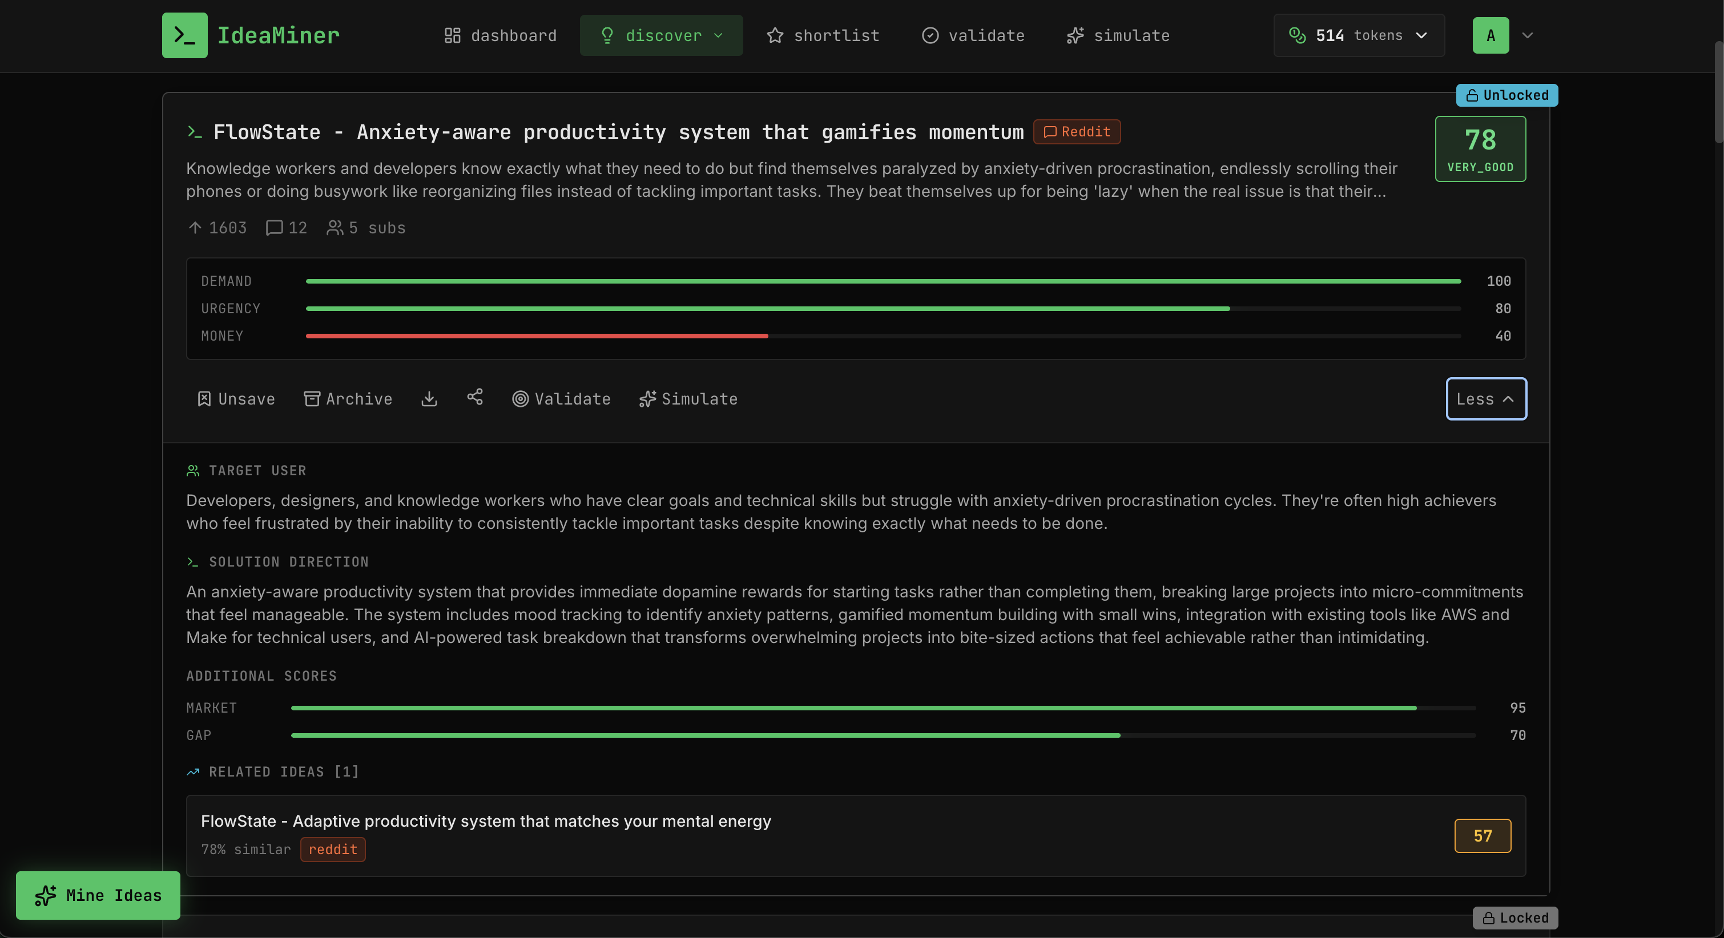Image resolution: width=1724 pixels, height=938 pixels.
Task: Click the share icon next to download
Action: [x=474, y=398]
